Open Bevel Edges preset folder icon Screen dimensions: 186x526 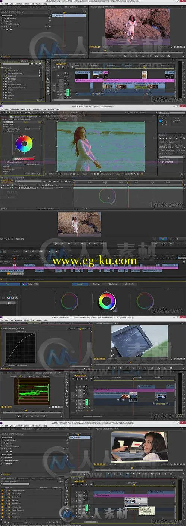(x=6, y=78)
